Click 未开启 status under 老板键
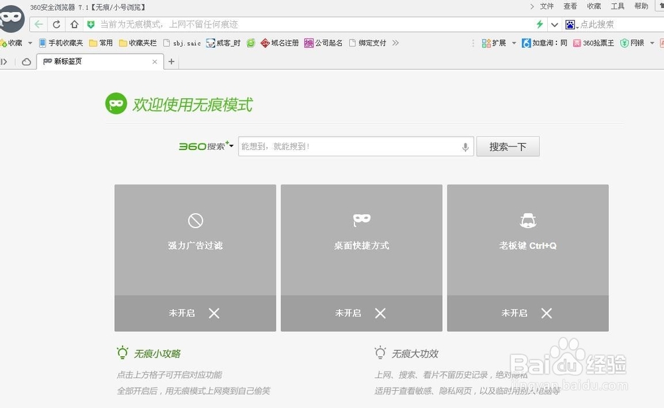The height and width of the screenshot is (408, 664). (515, 313)
